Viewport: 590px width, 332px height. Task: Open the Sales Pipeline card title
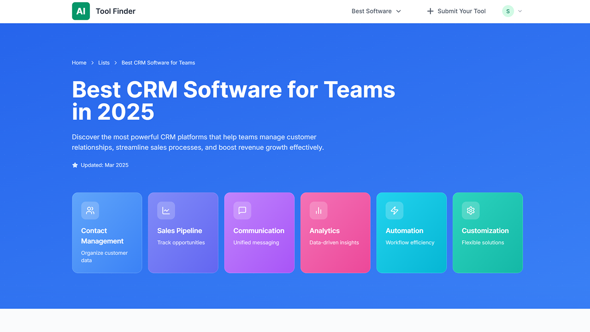tap(180, 231)
